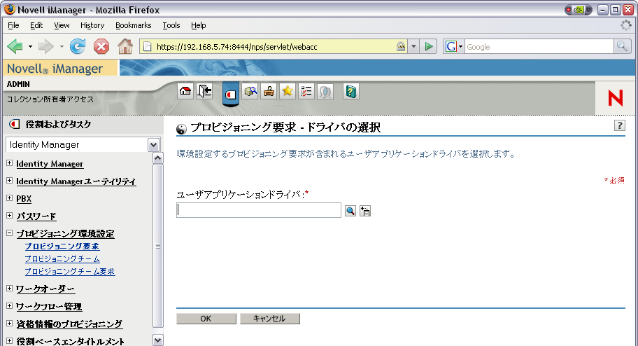Click the Configure desk icon
Screen dimensions: 638x346
(269, 91)
